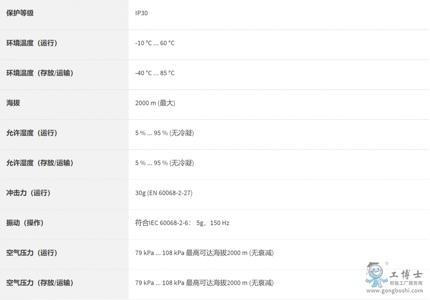Click the humidity value in 允许湿度（存放/运输） row

click(x=164, y=163)
